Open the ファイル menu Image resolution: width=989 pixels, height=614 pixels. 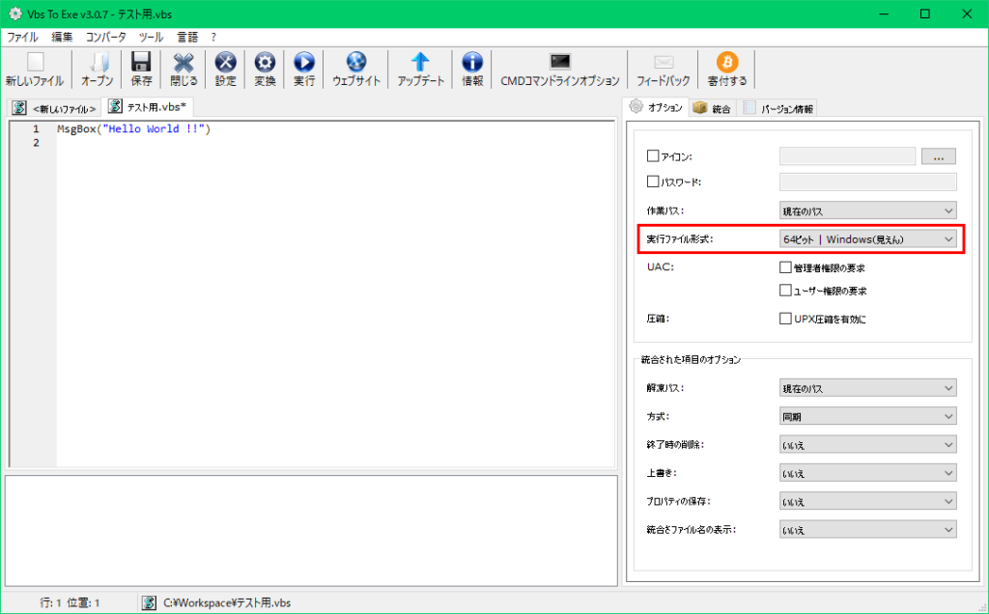tap(23, 38)
